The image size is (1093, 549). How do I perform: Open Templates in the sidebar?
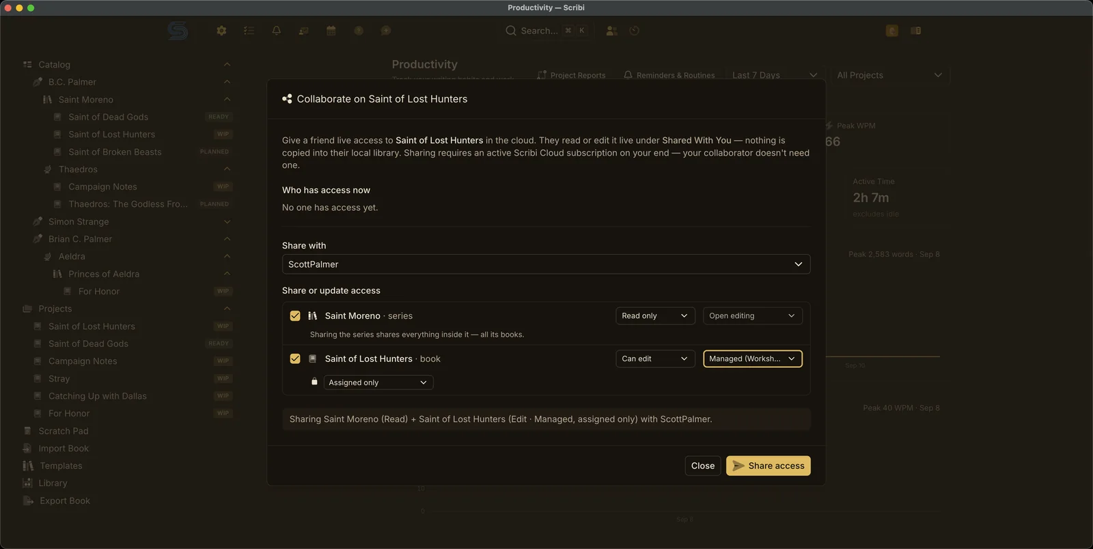point(61,466)
